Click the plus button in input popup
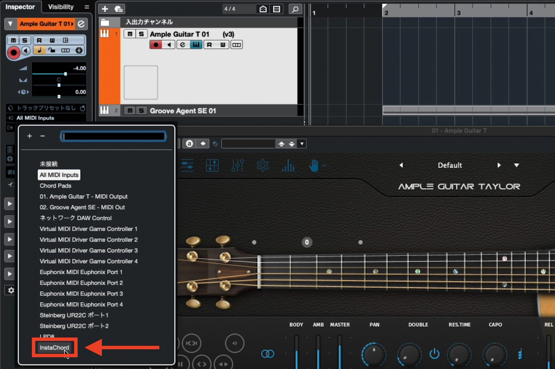Viewport: 555px width, 369px height. pyautogui.click(x=29, y=136)
